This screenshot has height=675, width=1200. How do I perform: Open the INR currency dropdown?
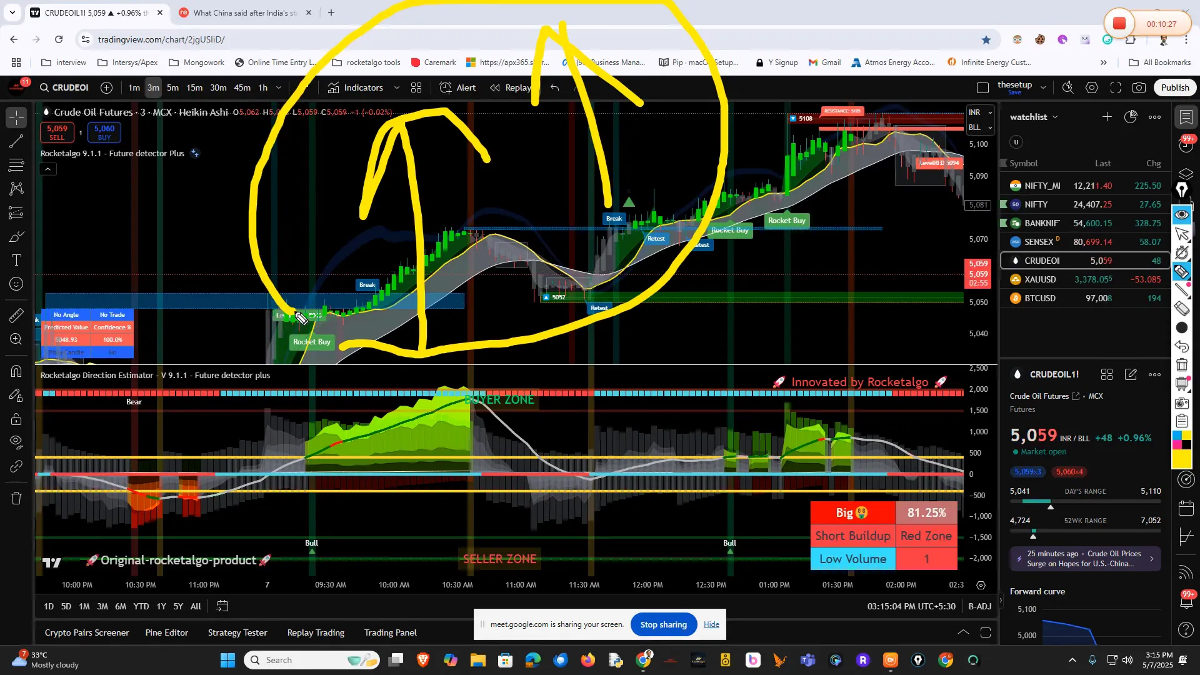point(980,112)
